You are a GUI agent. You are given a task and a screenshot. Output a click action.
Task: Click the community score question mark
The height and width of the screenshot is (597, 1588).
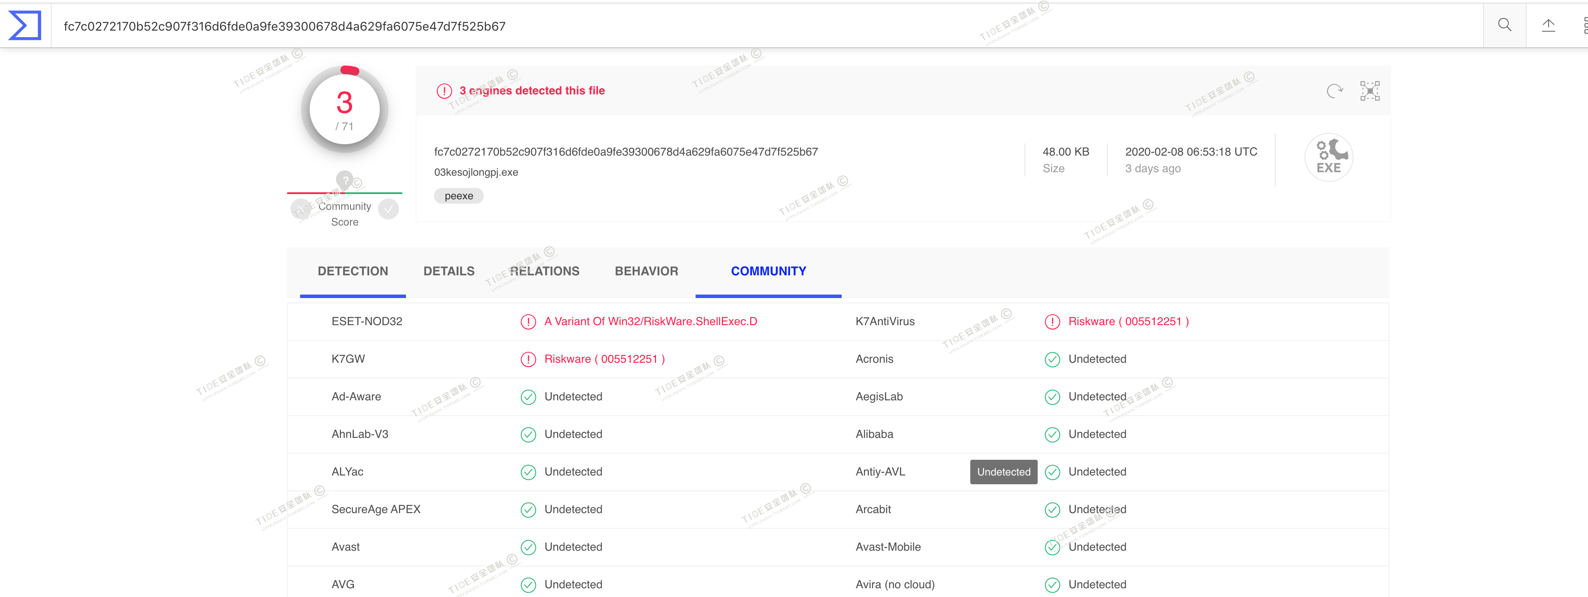345,180
